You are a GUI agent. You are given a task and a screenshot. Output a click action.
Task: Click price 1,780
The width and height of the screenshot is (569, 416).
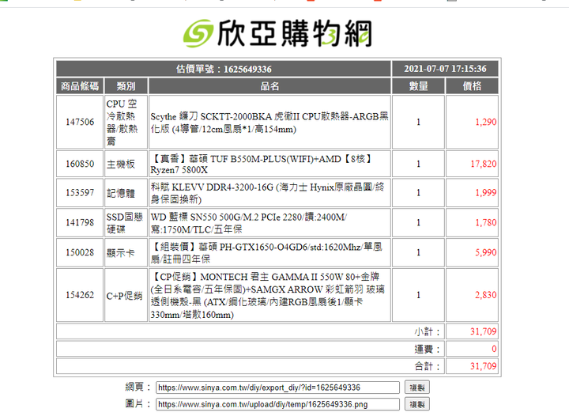point(485,222)
